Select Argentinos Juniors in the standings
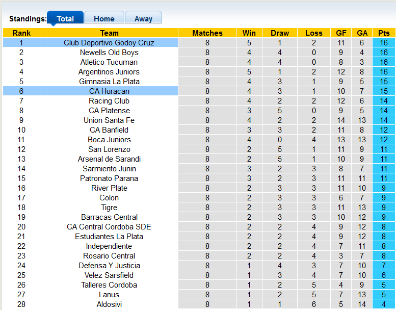This screenshot has height=310, width=396. pos(109,72)
